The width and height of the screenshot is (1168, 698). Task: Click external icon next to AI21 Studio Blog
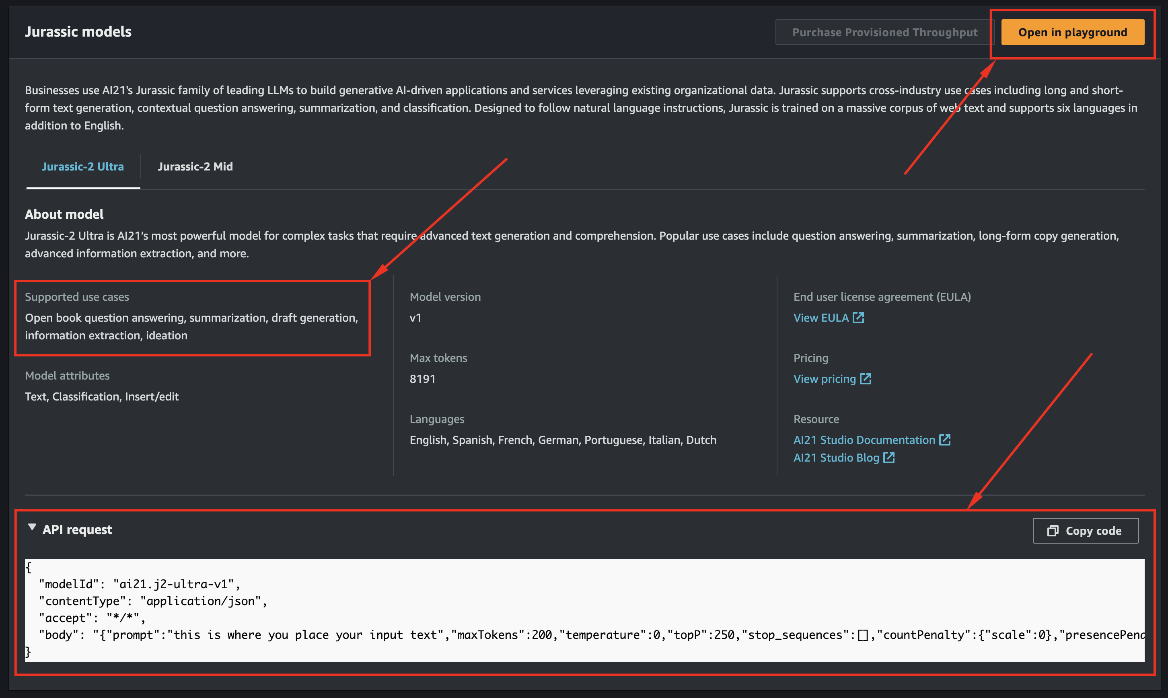pos(888,458)
